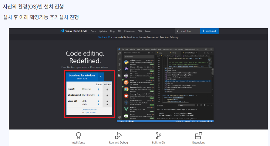
Task: Click the blue Download button in header
Action: click(x=209, y=31)
